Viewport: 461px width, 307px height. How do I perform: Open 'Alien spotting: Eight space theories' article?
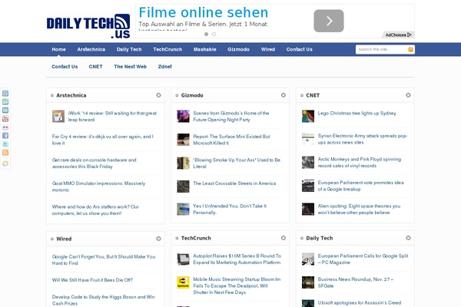359,210
